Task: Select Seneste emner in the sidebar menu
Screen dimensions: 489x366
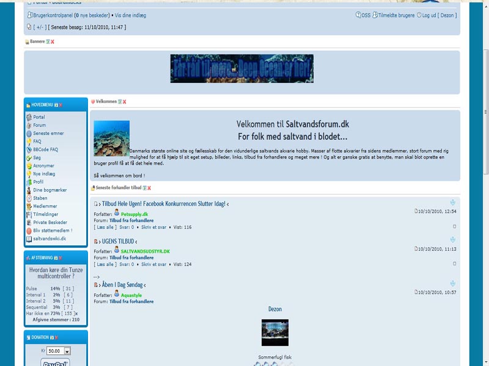Action: [x=48, y=133]
